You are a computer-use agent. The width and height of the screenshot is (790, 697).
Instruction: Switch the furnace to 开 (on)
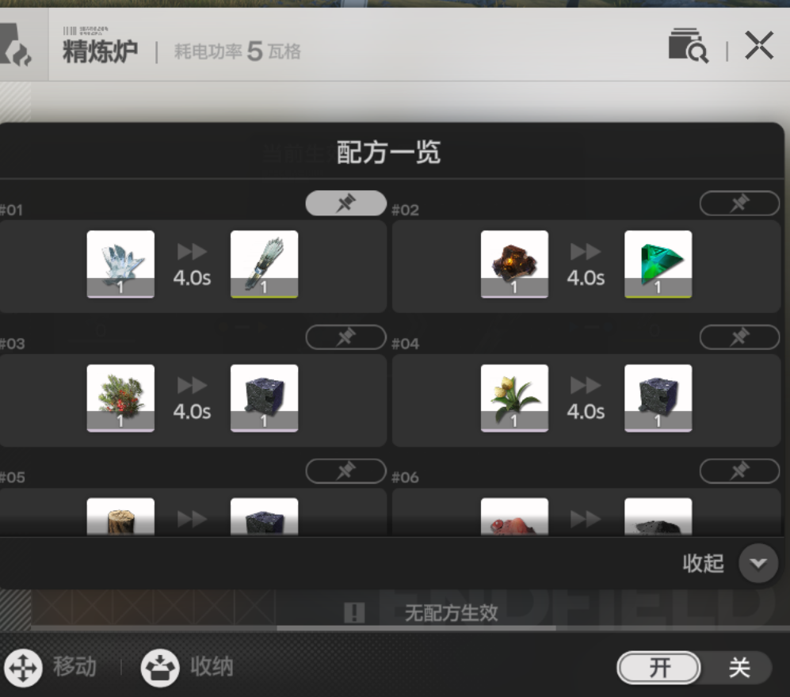click(x=658, y=668)
